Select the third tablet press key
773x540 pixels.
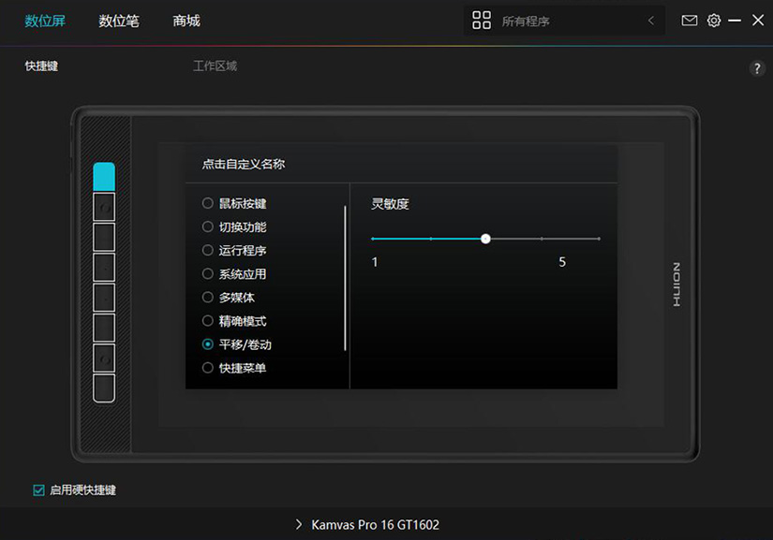click(104, 237)
